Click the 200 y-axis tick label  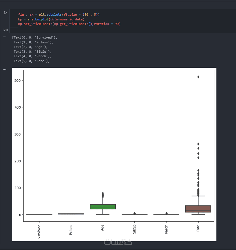(x=18, y=161)
